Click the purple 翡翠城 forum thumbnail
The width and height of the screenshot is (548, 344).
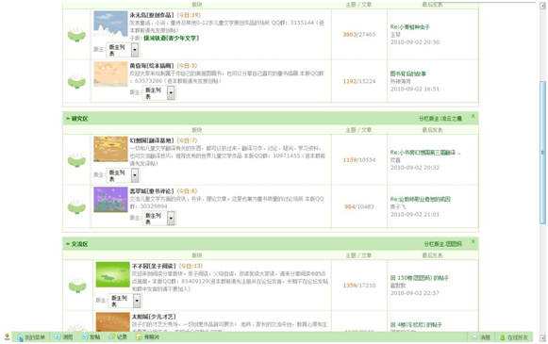click(x=110, y=200)
